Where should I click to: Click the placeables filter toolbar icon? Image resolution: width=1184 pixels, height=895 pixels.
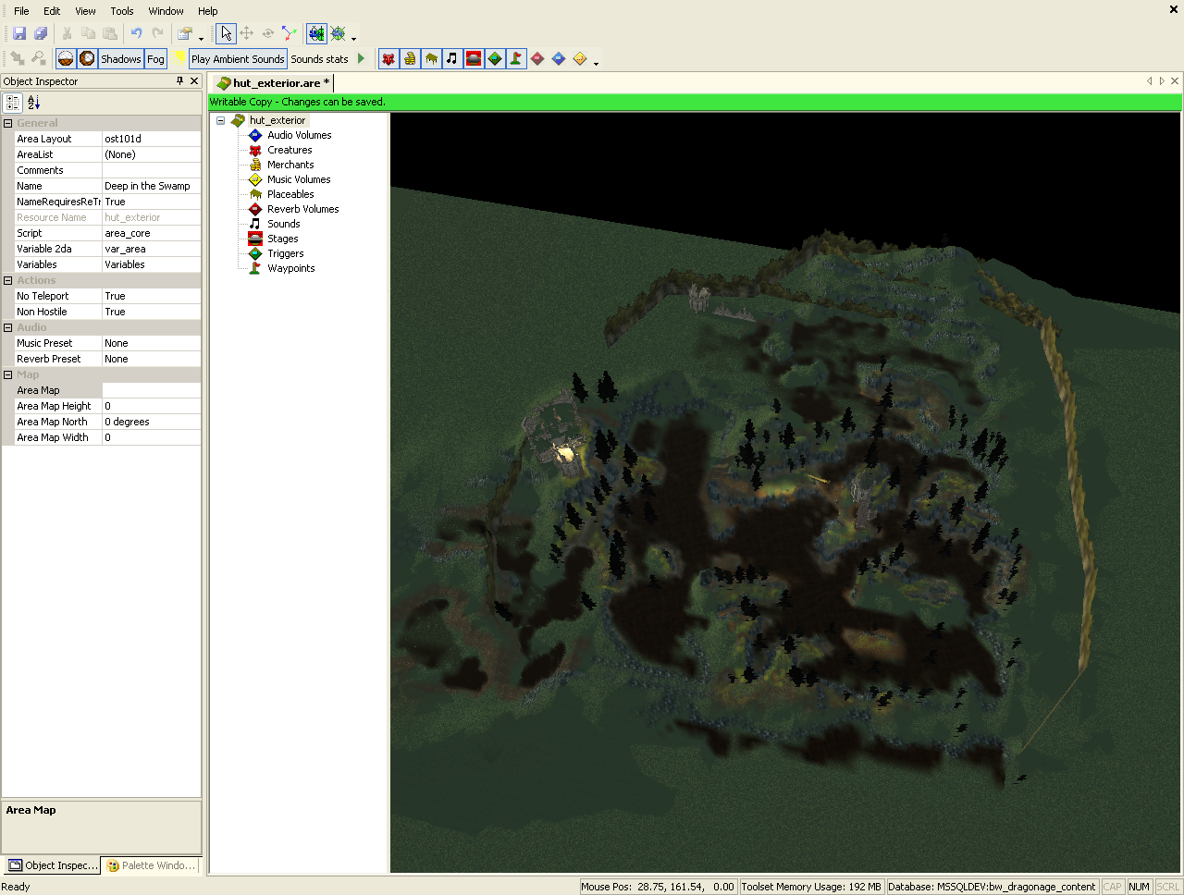click(x=431, y=59)
